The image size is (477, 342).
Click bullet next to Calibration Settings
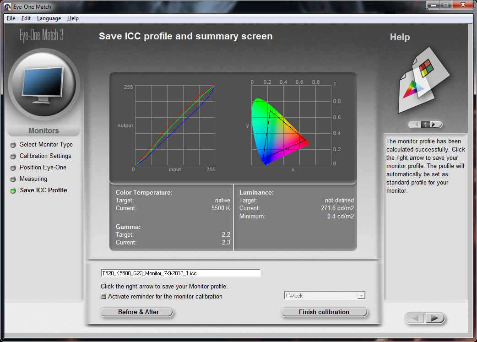click(x=13, y=157)
